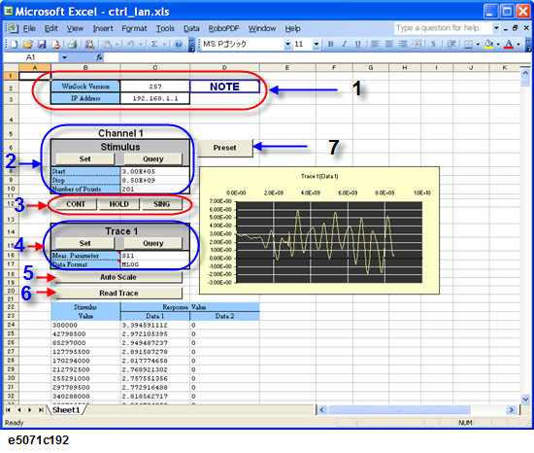This screenshot has height=453, width=534.
Task: Click the Fill Color paint bucket swatch
Action: (488, 45)
